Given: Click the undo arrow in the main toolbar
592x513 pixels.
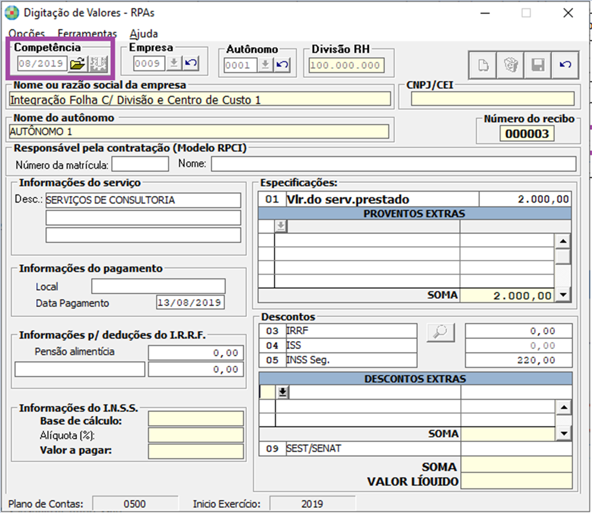Looking at the screenshot, I should pos(565,65).
